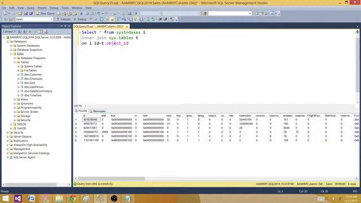Click the New Query toolbar button
The width and height of the screenshot is (361, 203).
point(45,14)
